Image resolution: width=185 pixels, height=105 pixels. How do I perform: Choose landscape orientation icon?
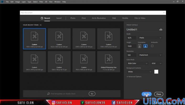pyautogui.click(x=145, y=46)
